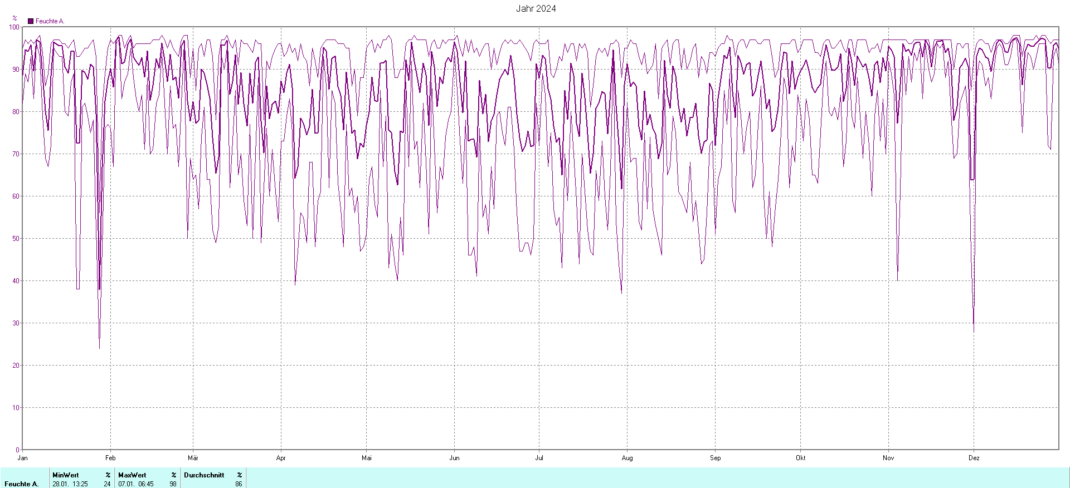
Task: Select the Jan label on the x-axis
Action: (22, 458)
